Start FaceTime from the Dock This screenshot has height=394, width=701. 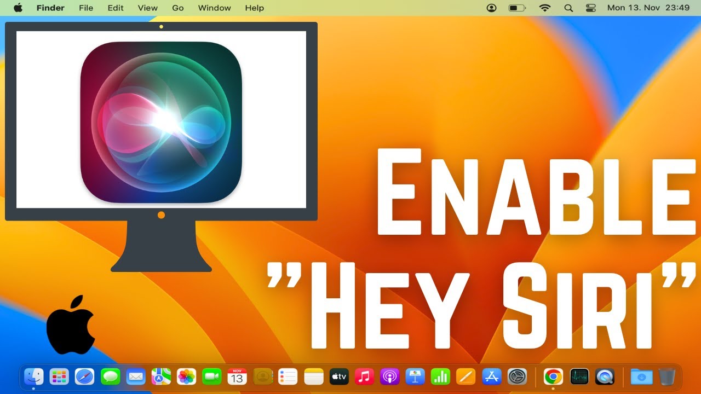click(x=211, y=376)
